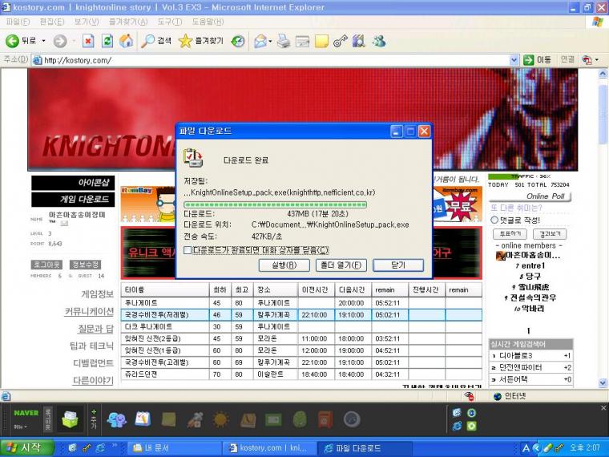Check the close-dialog-when-download-completes checkbox
609x457 pixels.
pyautogui.click(x=188, y=250)
